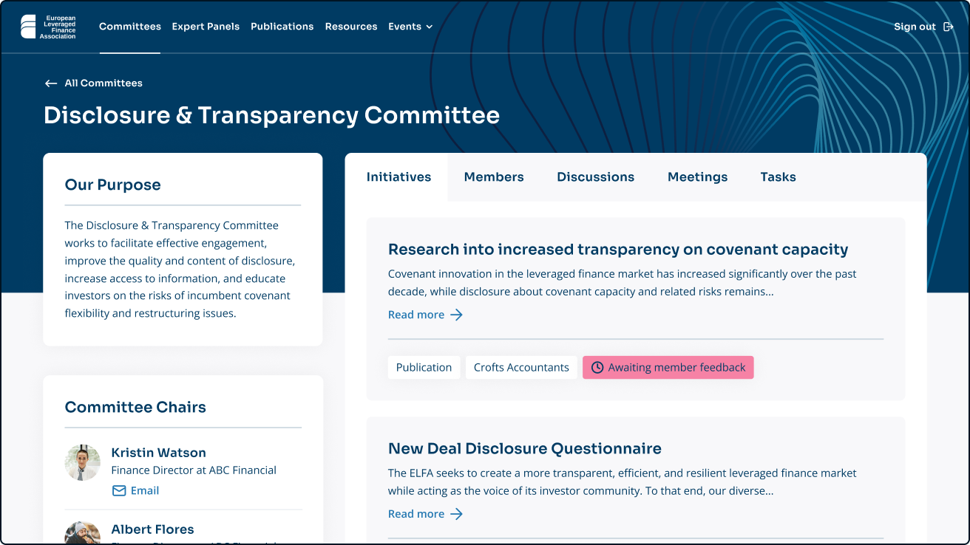This screenshot has width=970, height=545.
Task: Click the ELFA logo icon
Action: [27, 27]
